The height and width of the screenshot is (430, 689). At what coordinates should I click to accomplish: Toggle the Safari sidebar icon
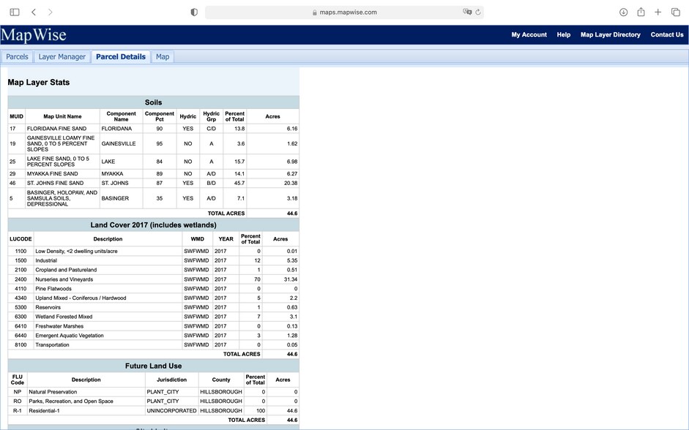14,12
